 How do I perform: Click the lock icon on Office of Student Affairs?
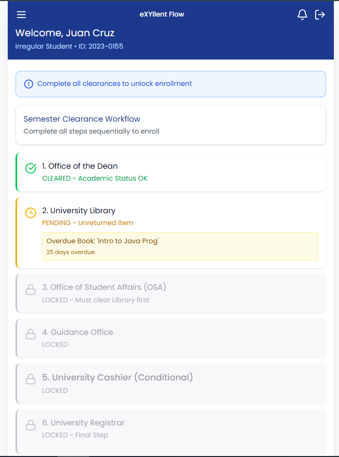(31, 290)
